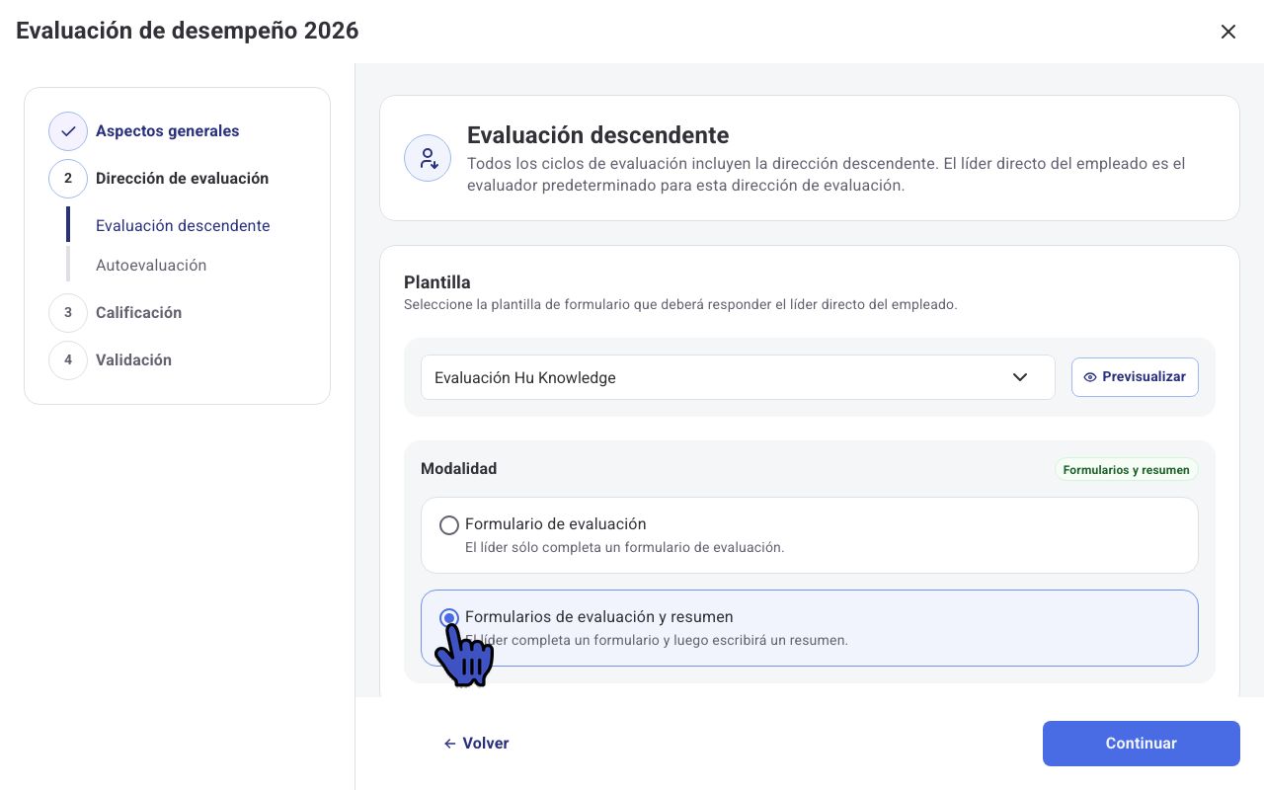The height and width of the screenshot is (790, 1264).
Task: Click the back arrow icon beside Volver
Action: (450, 744)
